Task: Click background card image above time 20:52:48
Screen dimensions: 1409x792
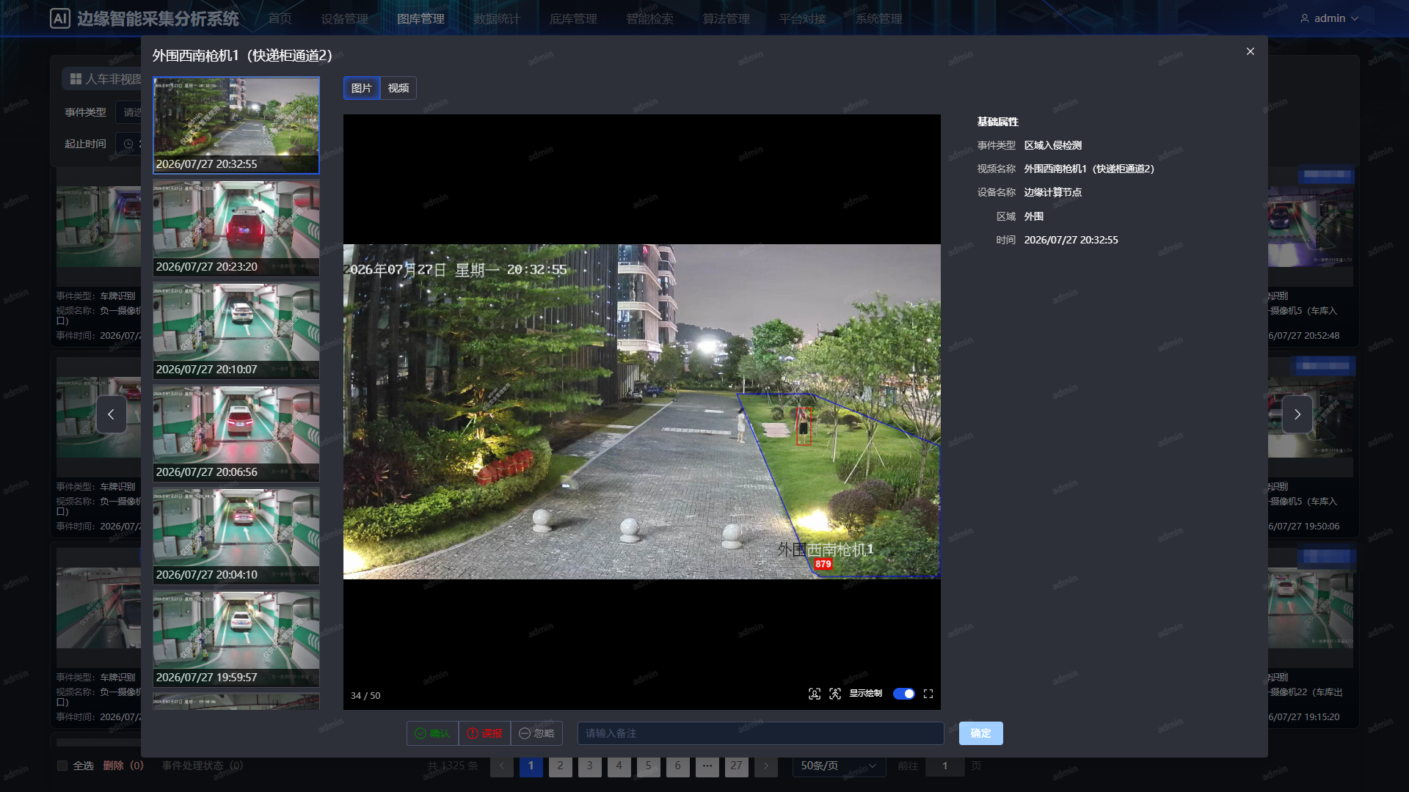Action: [x=1311, y=227]
